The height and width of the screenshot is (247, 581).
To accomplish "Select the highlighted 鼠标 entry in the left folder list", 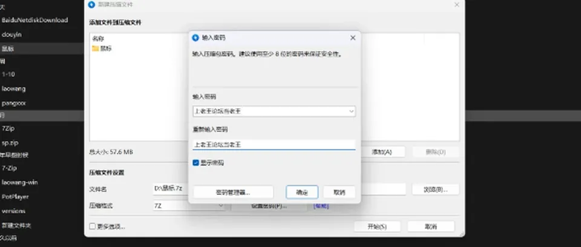I will (x=8, y=48).
